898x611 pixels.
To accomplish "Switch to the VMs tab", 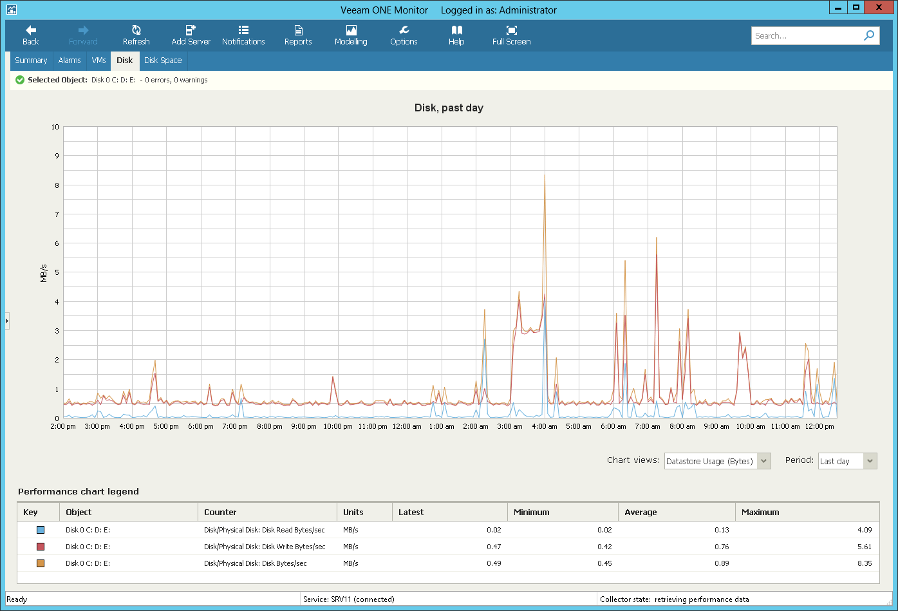I will coord(98,61).
